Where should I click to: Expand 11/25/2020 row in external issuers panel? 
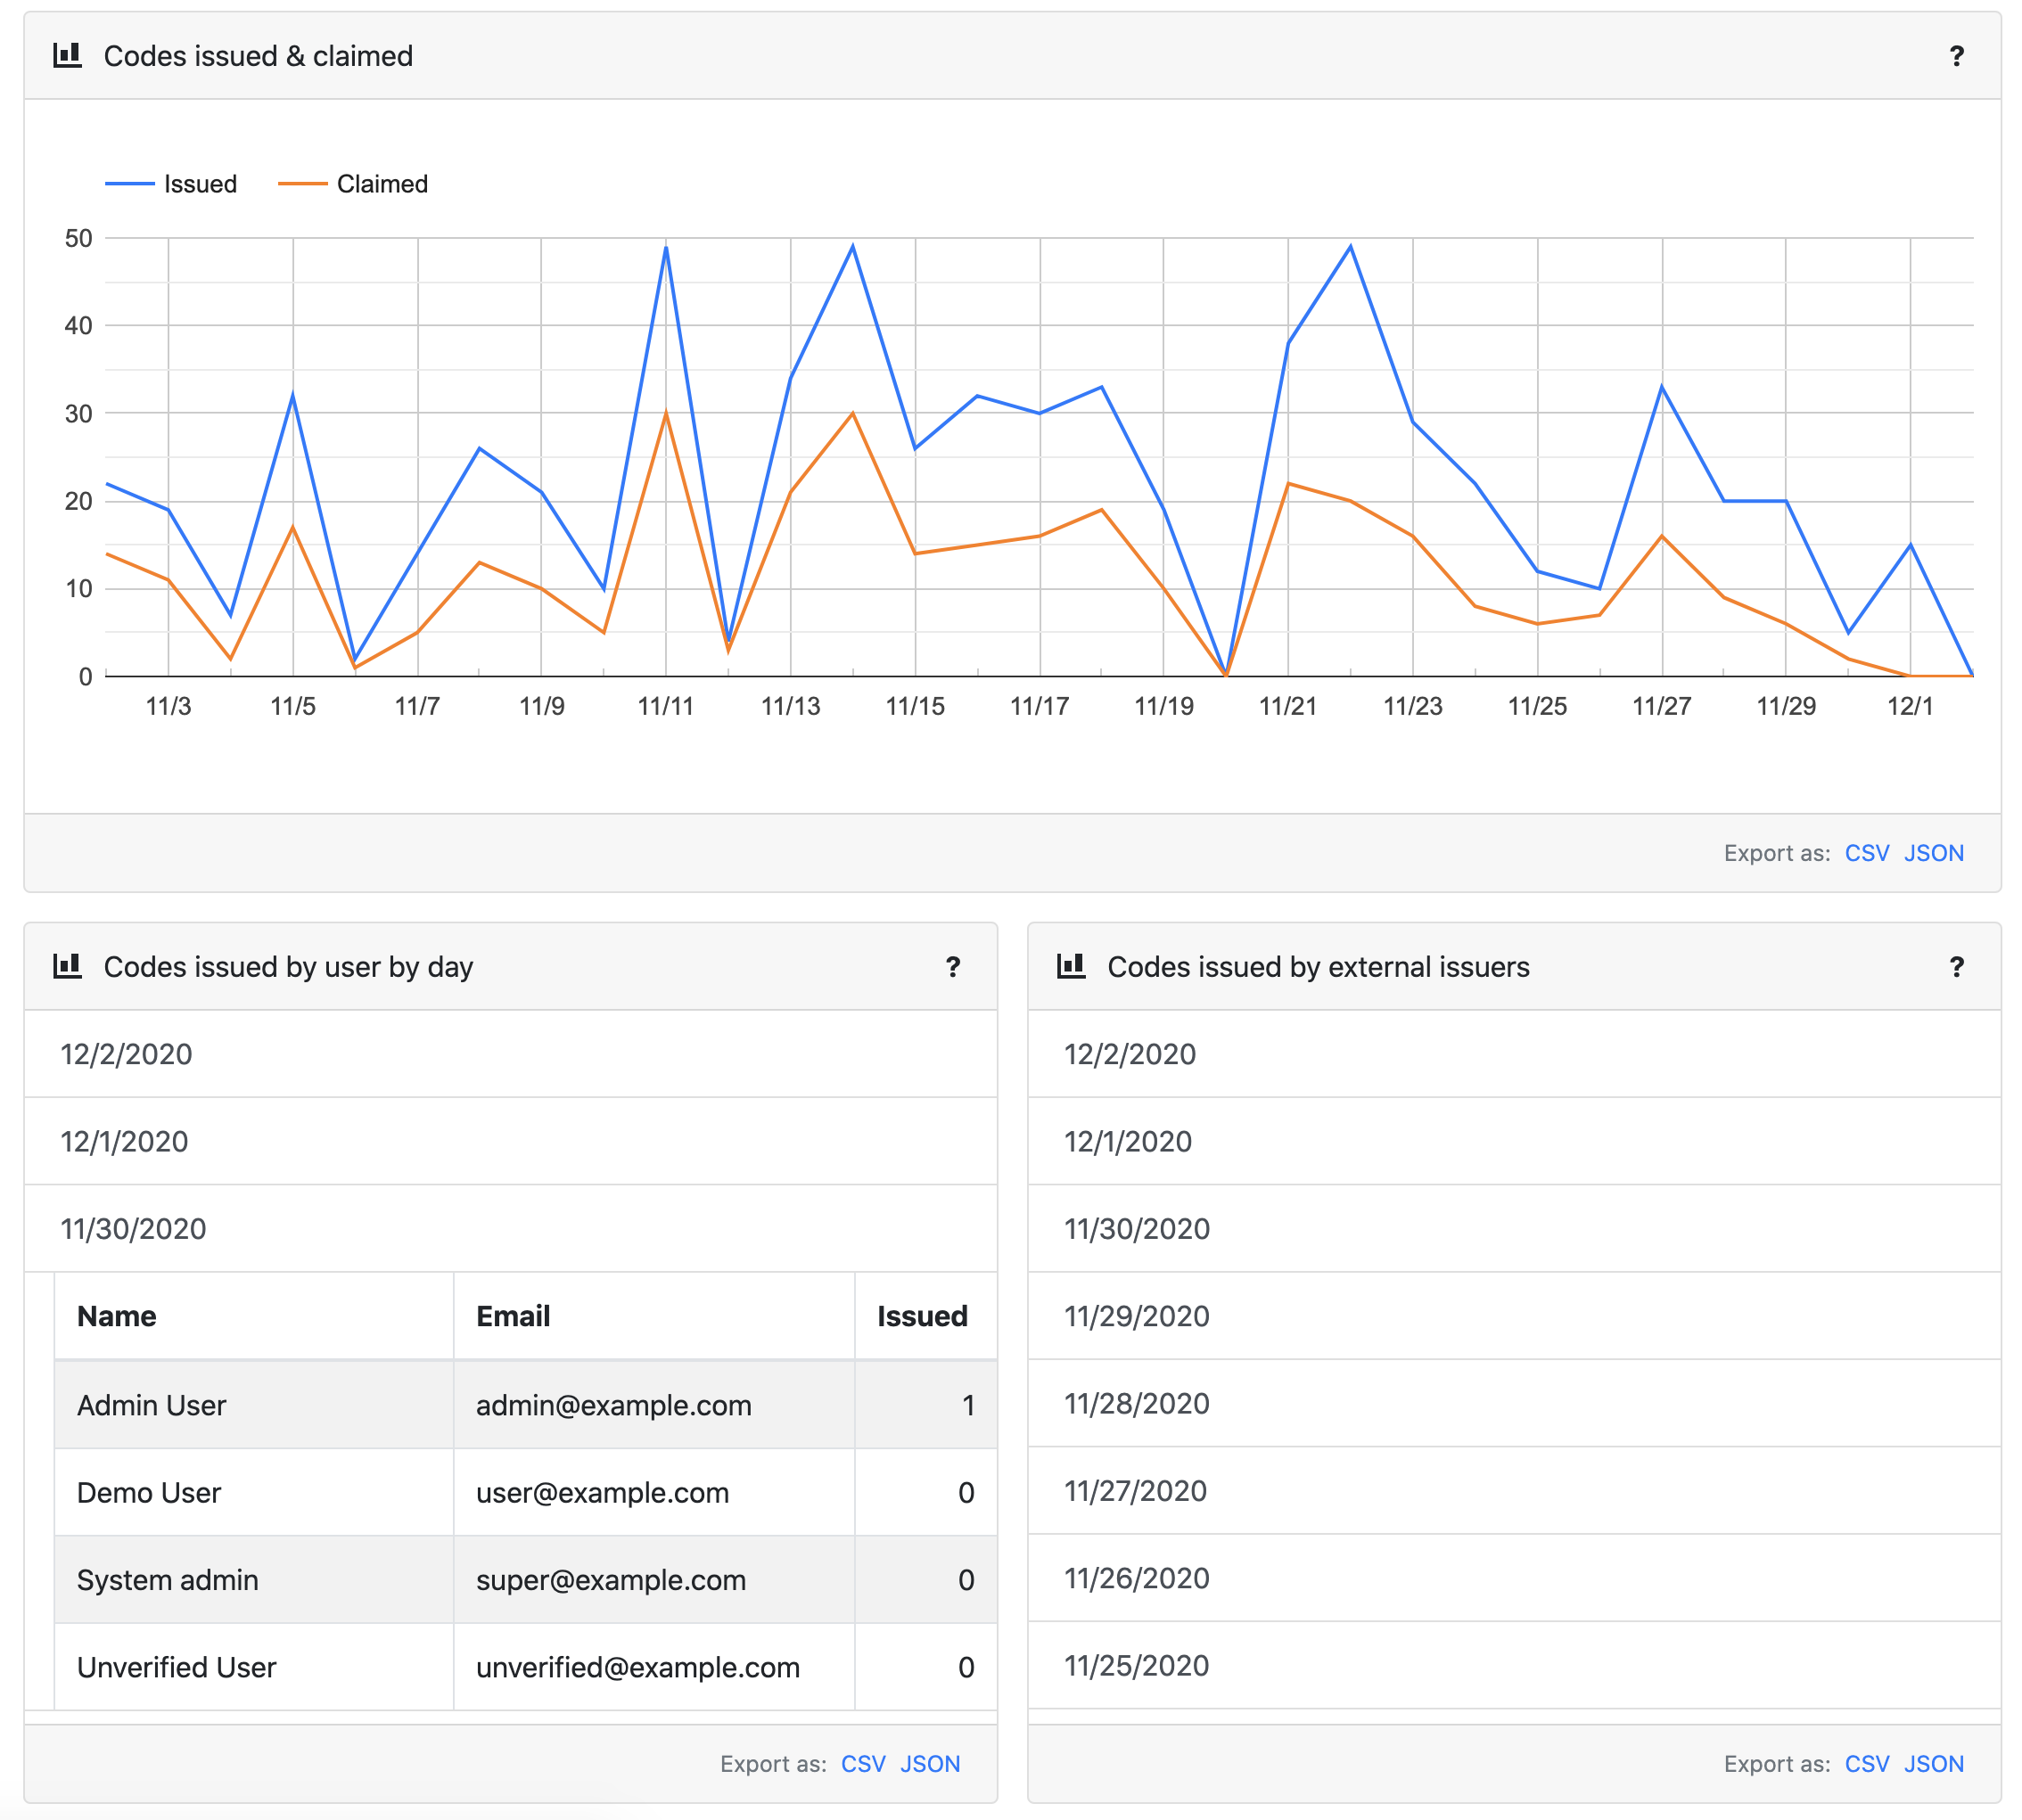click(1137, 1666)
